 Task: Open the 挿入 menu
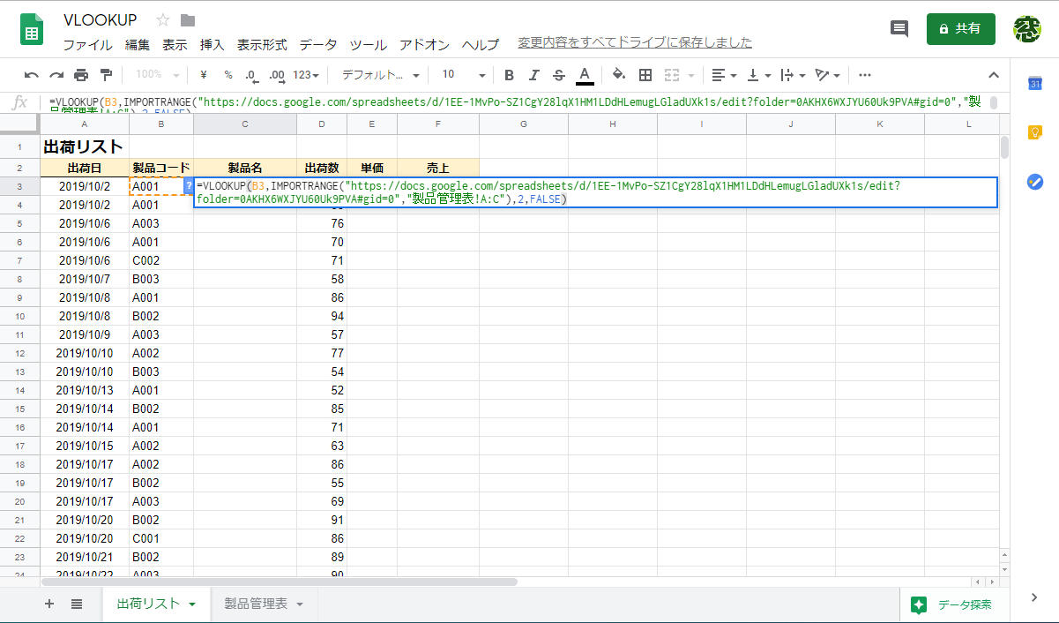pyautogui.click(x=213, y=44)
